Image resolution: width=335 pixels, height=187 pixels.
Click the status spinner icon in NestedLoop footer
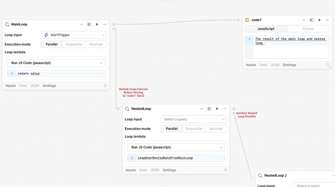pos(225,170)
